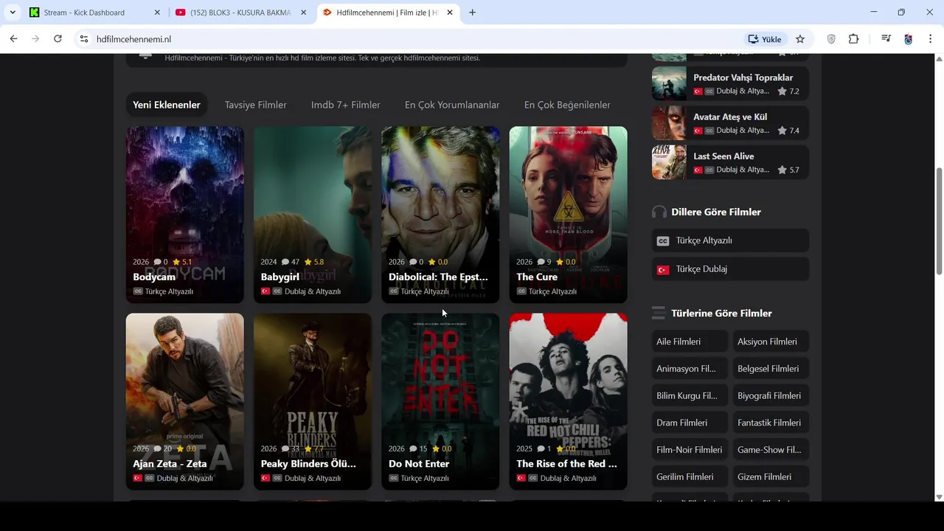Select the Tavsiye Filmler tab
The image size is (944, 531).
pyautogui.click(x=256, y=105)
